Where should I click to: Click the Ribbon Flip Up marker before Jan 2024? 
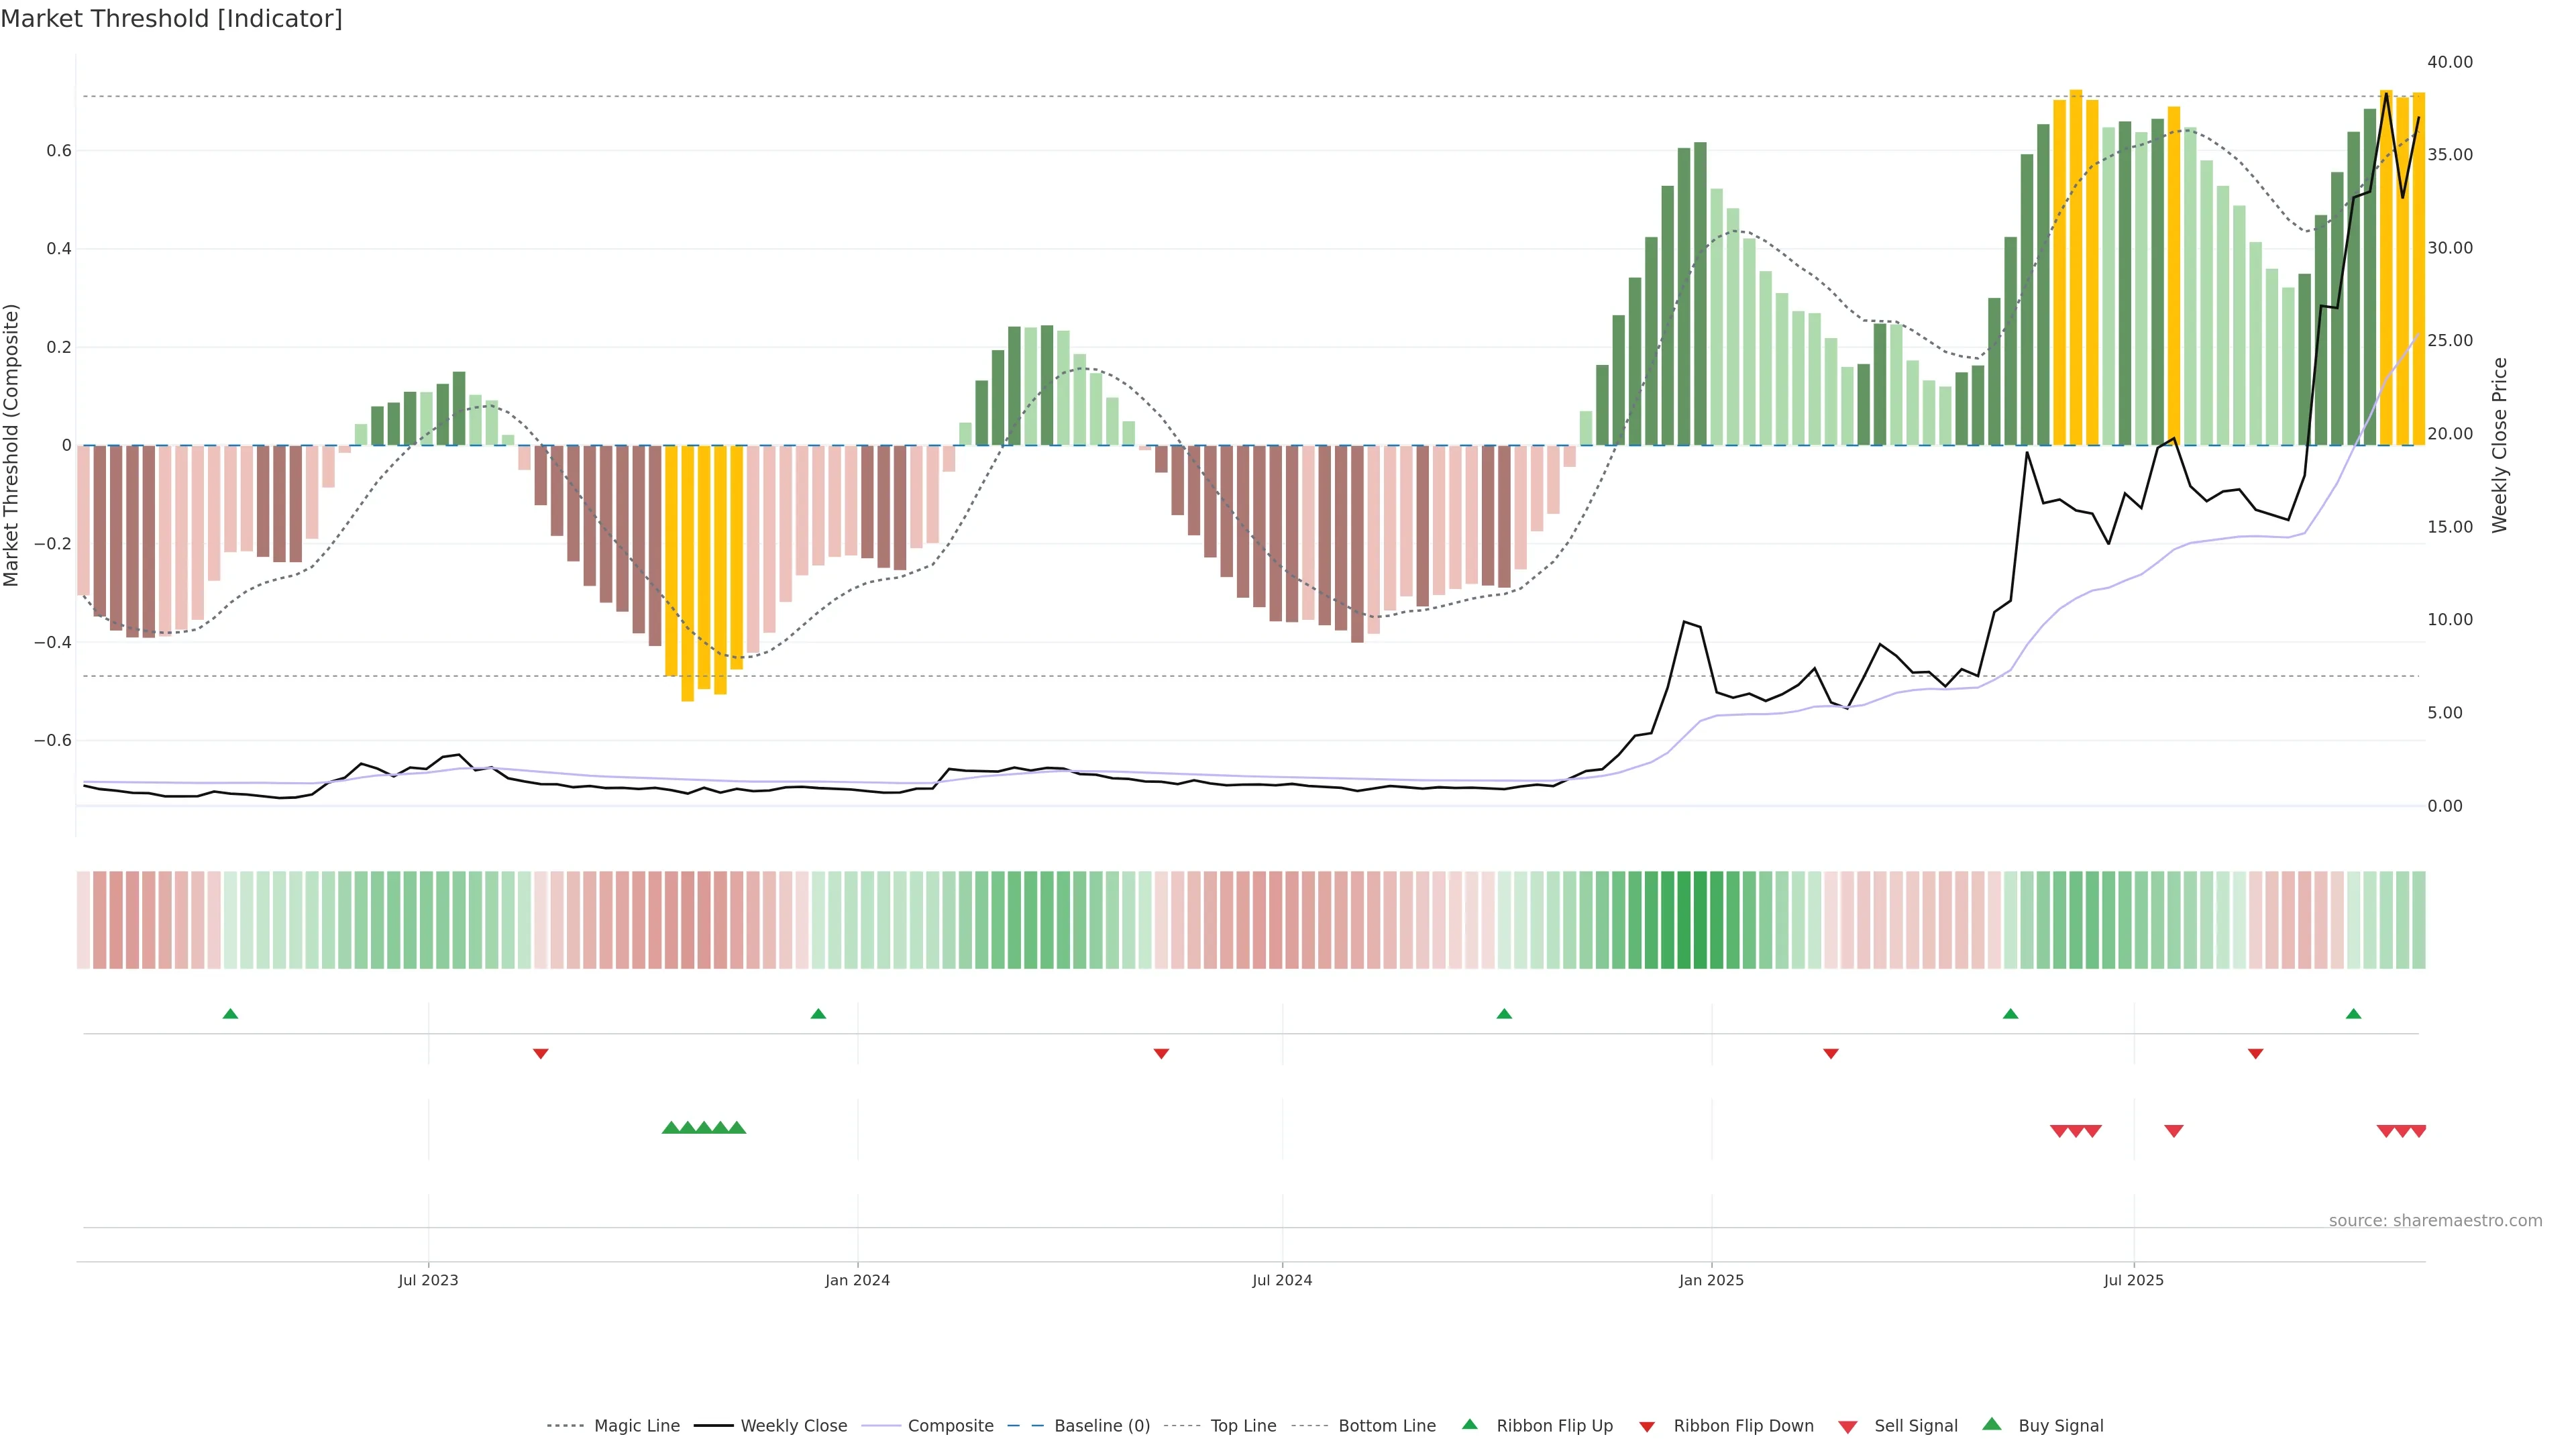point(818,1014)
